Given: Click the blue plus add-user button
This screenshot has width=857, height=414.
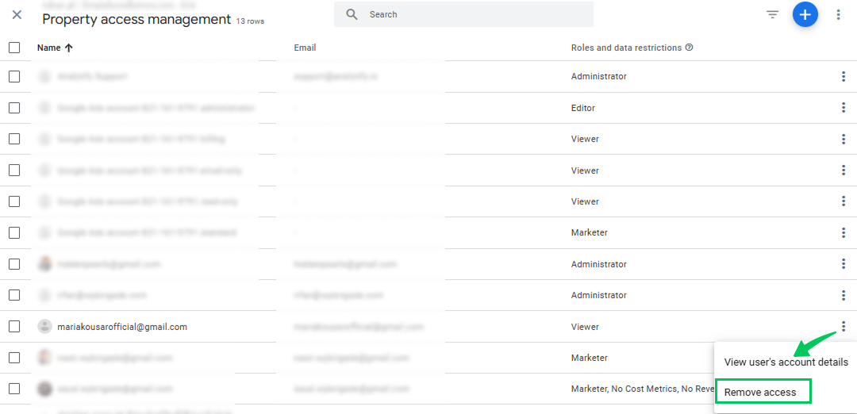Looking at the screenshot, I should (805, 15).
